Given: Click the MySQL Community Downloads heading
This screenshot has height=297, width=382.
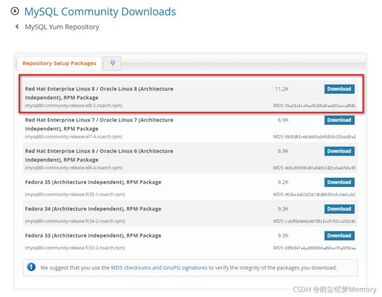Looking at the screenshot, I should click(x=100, y=12).
